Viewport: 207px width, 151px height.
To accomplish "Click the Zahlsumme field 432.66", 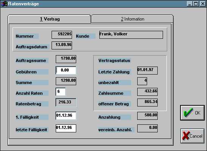I will point(147,92).
